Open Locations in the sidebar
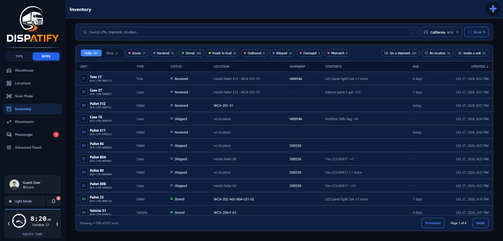This screenshot has width=503, height=241. (x=32, y=83)
